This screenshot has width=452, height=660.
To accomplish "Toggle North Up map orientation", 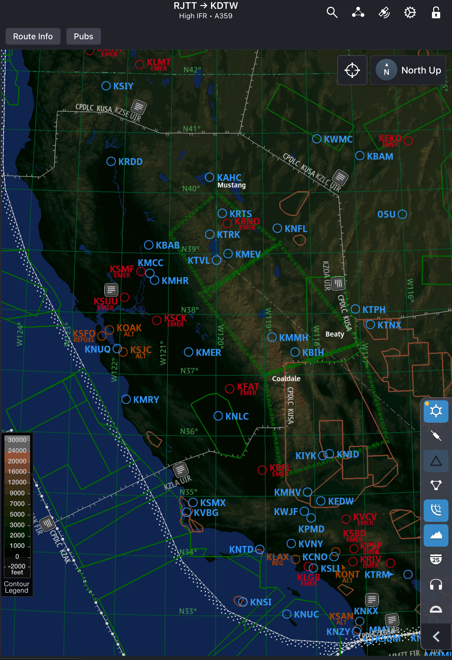I will tap(408, 71).
